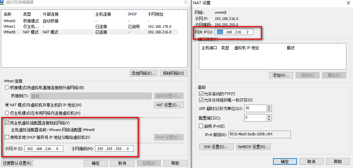
Task: Increase UDP 超时 with the up arrow
Action: (x=269, y=107)
